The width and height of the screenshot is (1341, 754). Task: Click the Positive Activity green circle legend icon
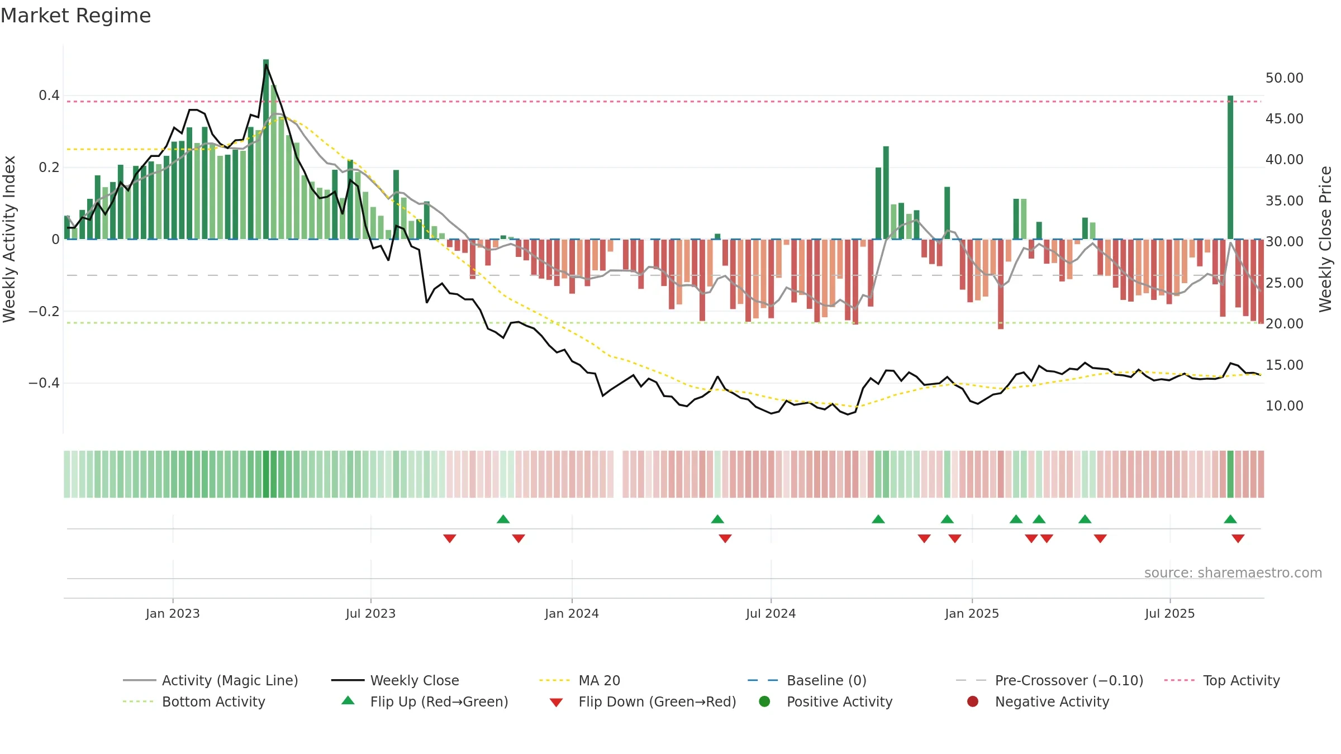764,701
